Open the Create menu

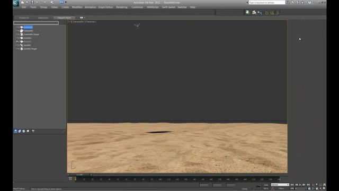click(65, 7)
